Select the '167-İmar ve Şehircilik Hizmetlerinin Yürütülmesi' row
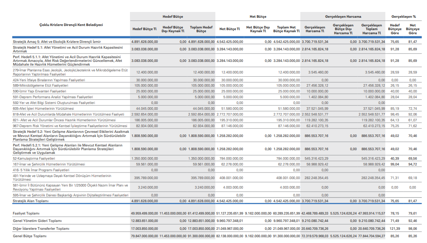427x243 pixels. pos(49,164)
